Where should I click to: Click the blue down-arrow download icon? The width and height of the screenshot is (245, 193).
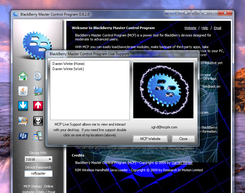(x=23, y=106)
